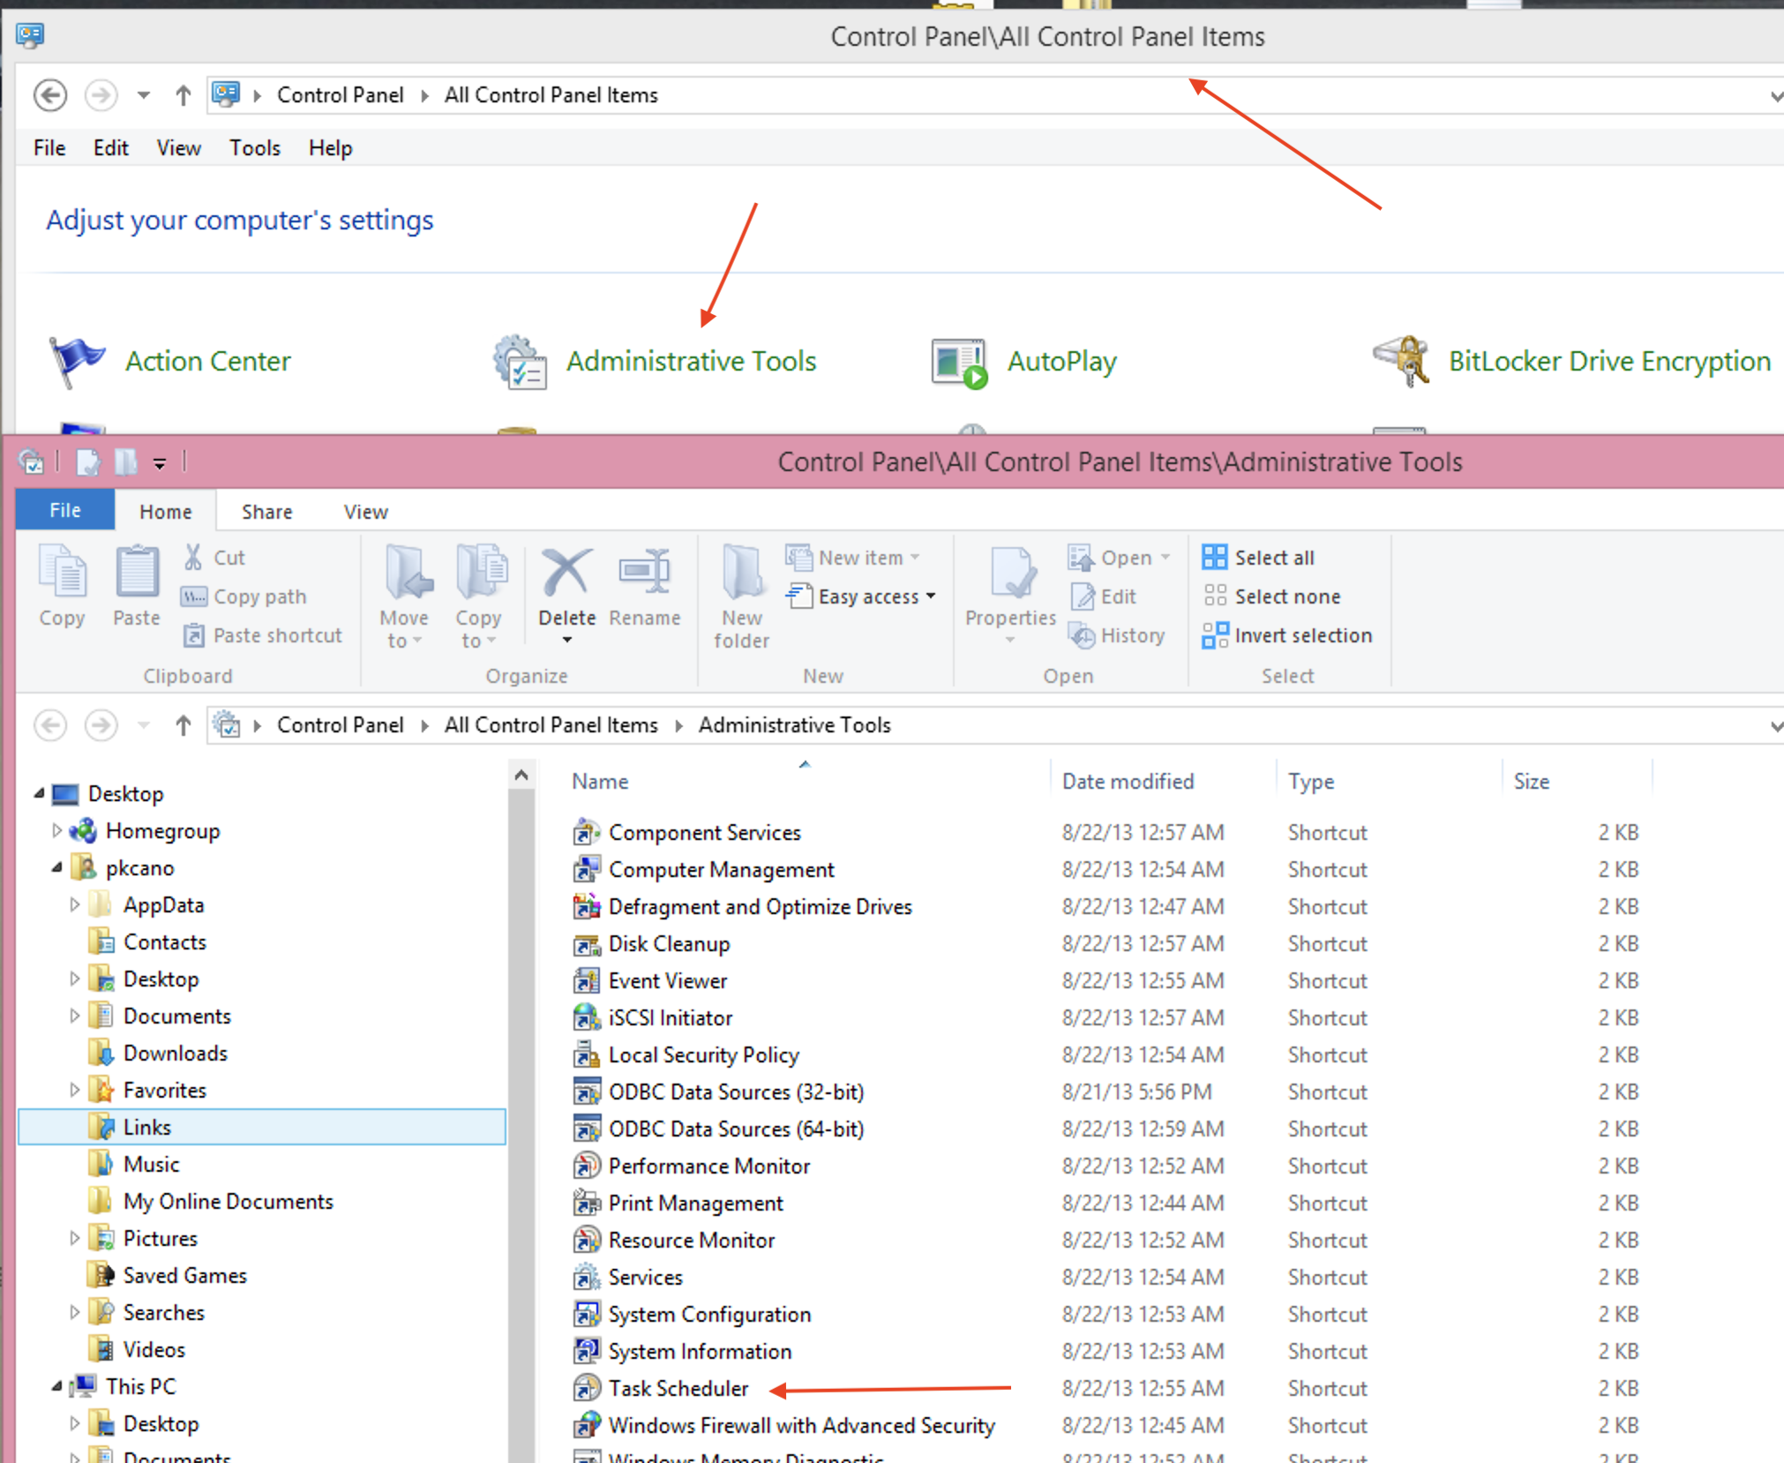Collapse the pkcano tree node
The image size is (1784, 1463).
[x=57, y=868]
